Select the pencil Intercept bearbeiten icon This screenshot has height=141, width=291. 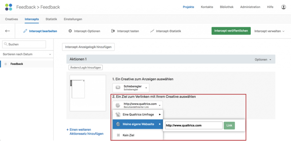[x=25, y=31]
